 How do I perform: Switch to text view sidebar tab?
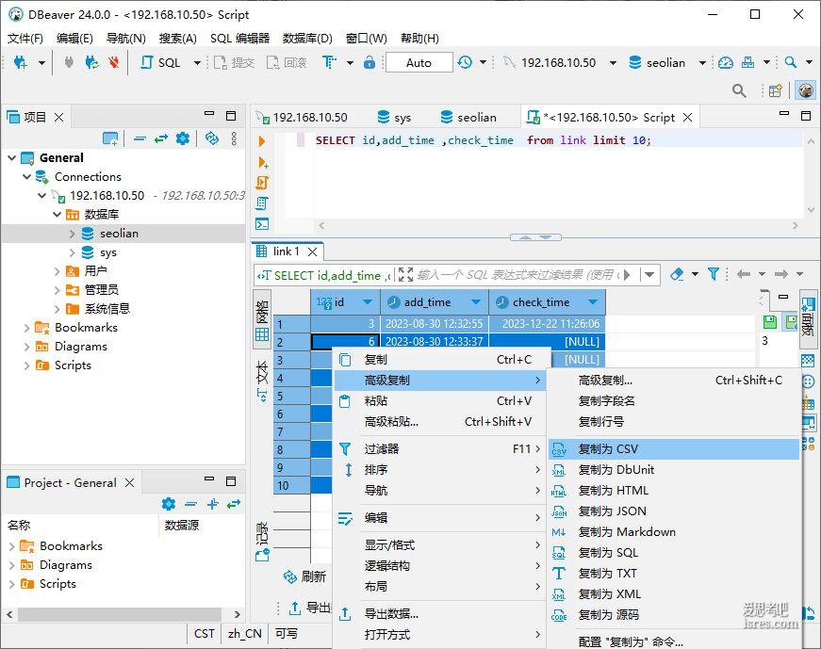click(262, 381)
